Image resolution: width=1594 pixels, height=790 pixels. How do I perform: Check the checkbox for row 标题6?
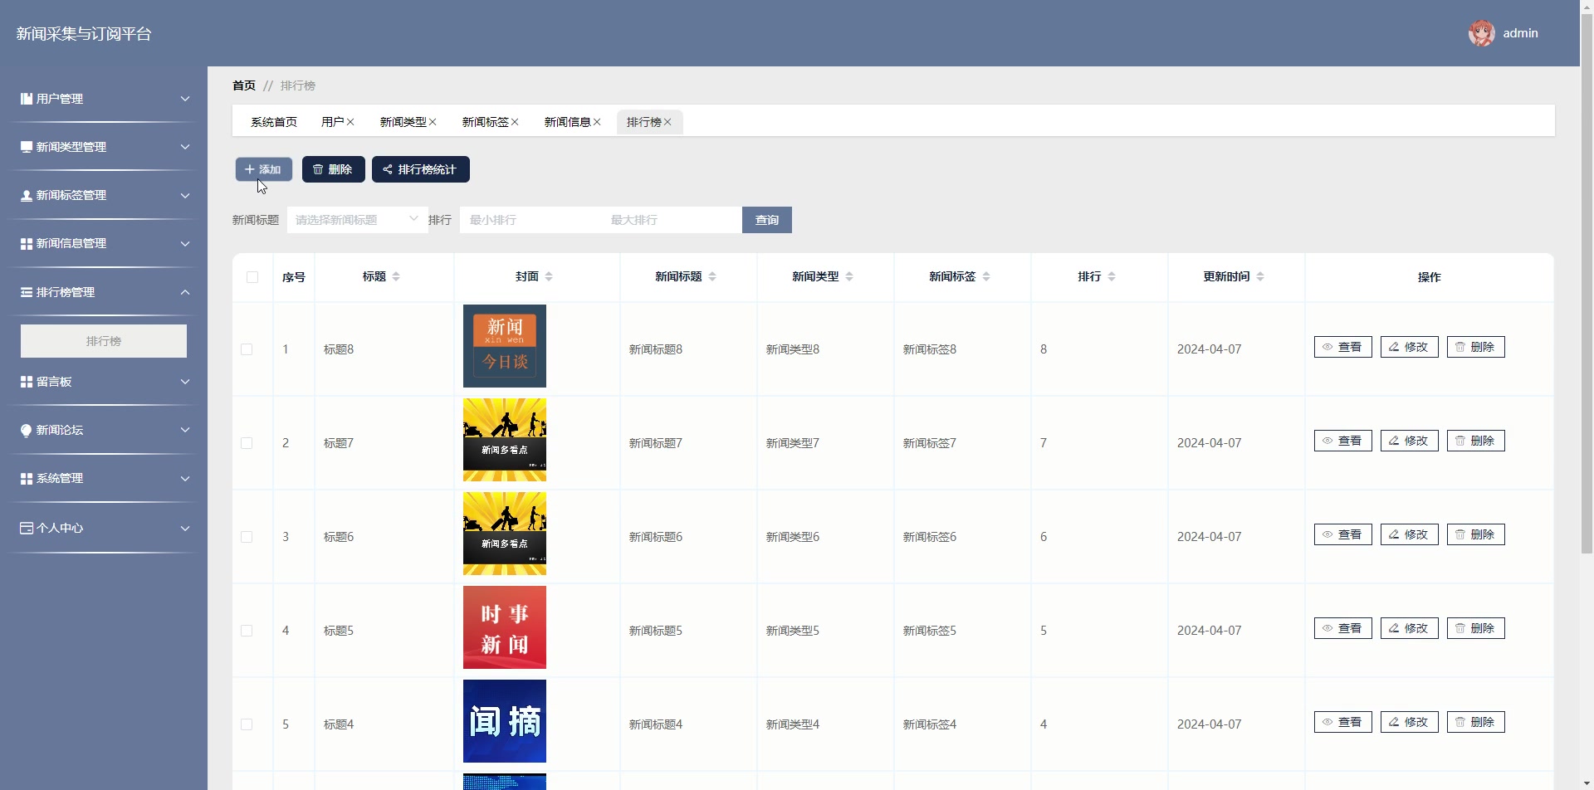click(247, 537)
